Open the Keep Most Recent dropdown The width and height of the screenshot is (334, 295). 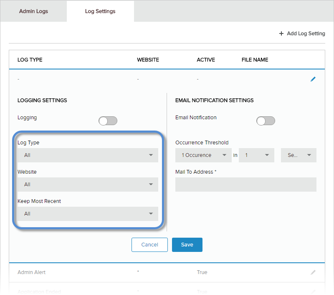click(x=88, y=214)
